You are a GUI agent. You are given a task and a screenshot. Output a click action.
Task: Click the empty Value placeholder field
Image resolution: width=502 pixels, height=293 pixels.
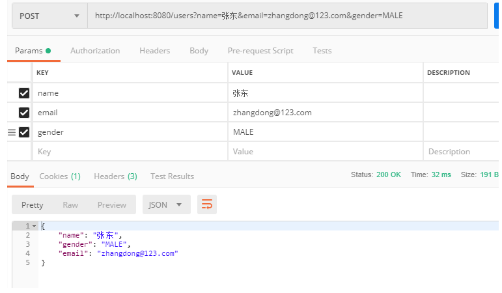(326, 152)
